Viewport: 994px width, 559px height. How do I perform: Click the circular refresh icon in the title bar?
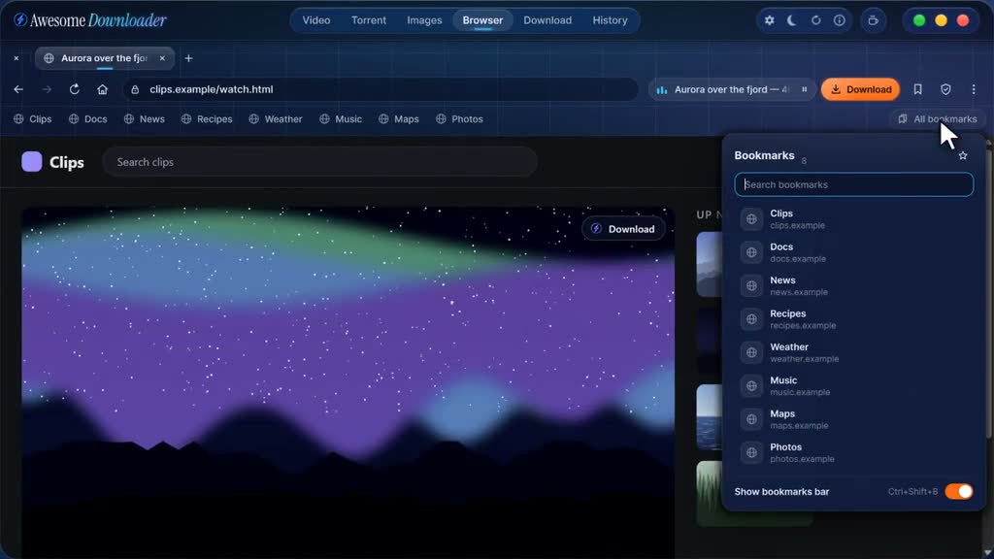coord(815,20)
